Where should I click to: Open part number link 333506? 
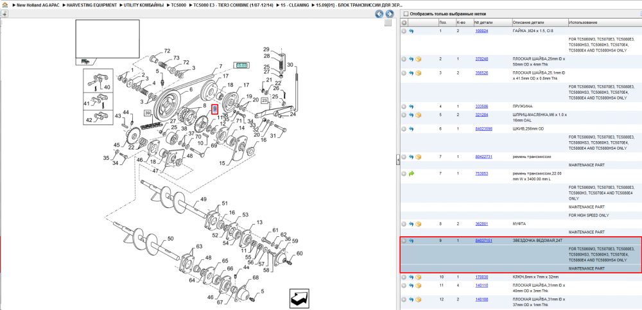pos(481,107)
